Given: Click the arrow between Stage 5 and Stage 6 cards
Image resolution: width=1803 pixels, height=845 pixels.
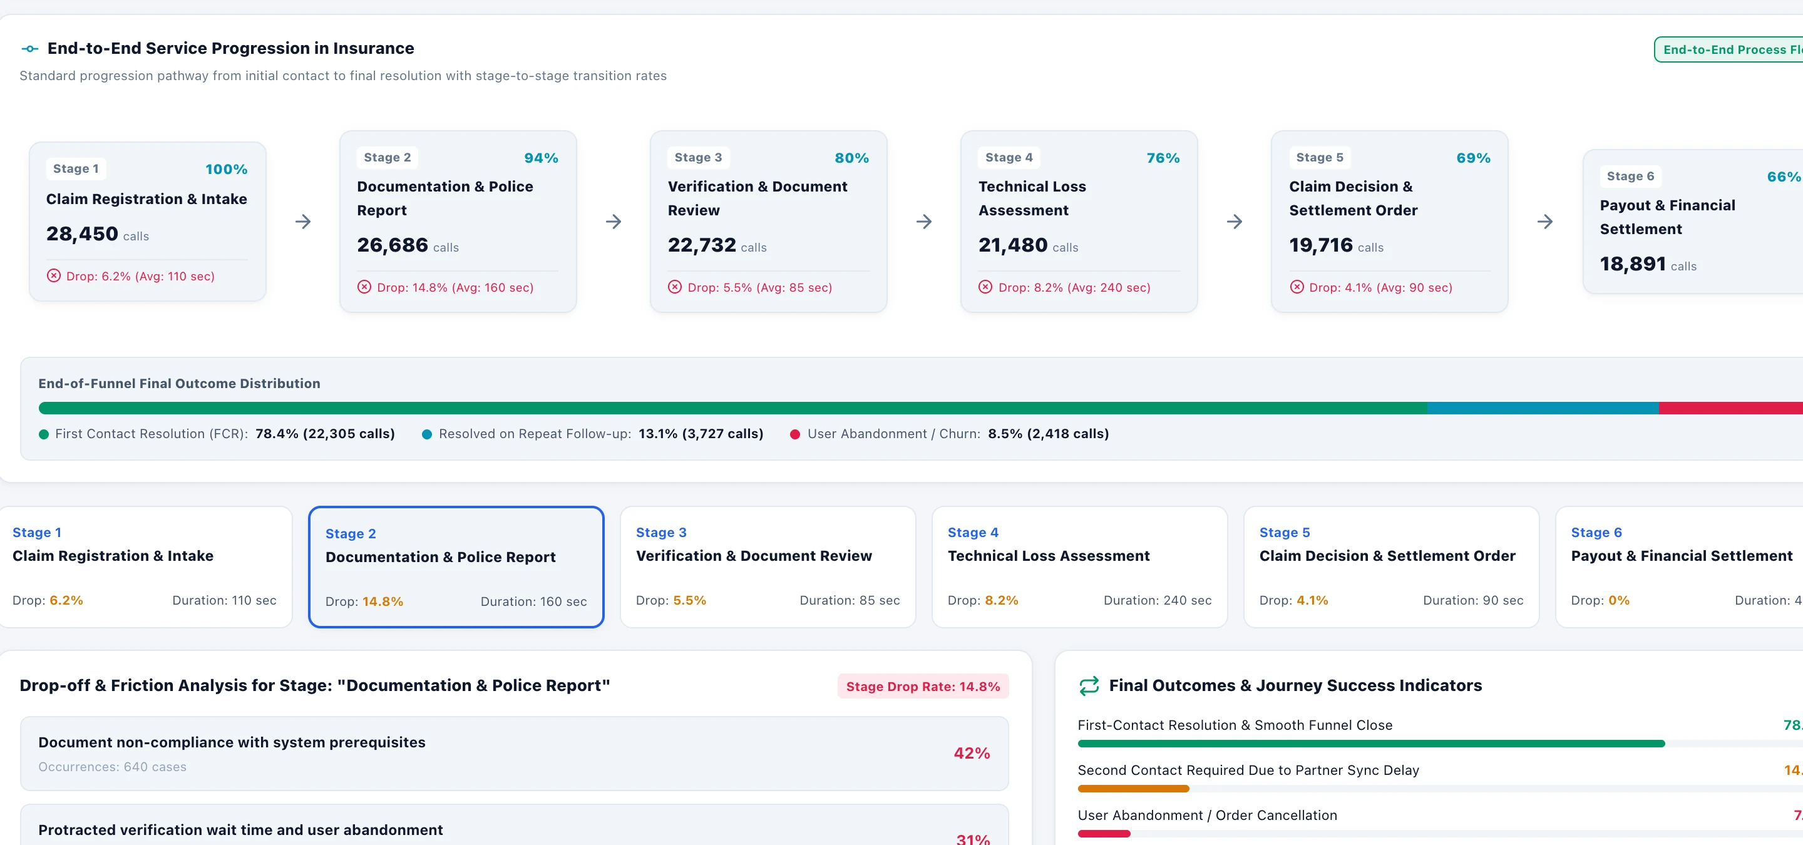Looking at the screenshot, I should 1546,222.
